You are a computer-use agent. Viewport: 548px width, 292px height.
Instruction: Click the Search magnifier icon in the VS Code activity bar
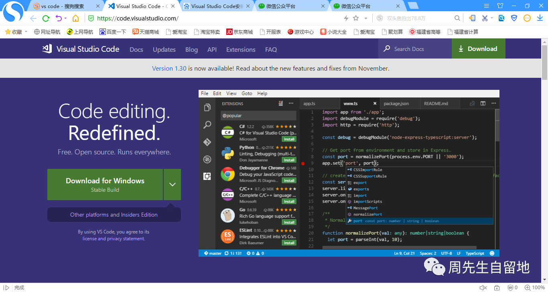(x=207, y=125)
